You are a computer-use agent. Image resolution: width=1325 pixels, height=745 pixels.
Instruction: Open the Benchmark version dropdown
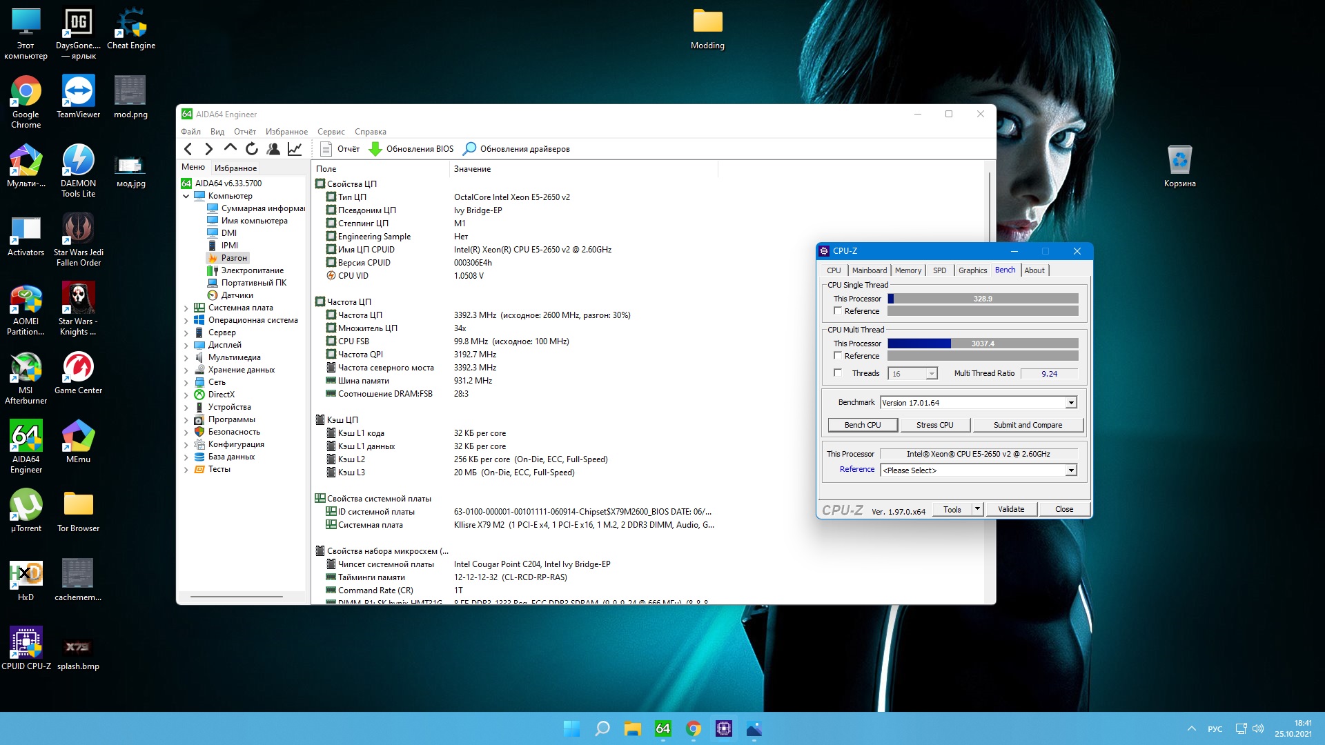coord(1071,403)
